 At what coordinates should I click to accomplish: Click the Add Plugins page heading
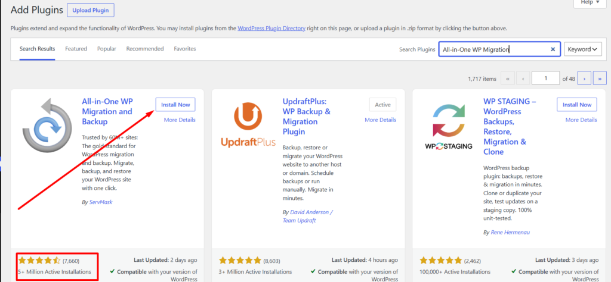36,10
